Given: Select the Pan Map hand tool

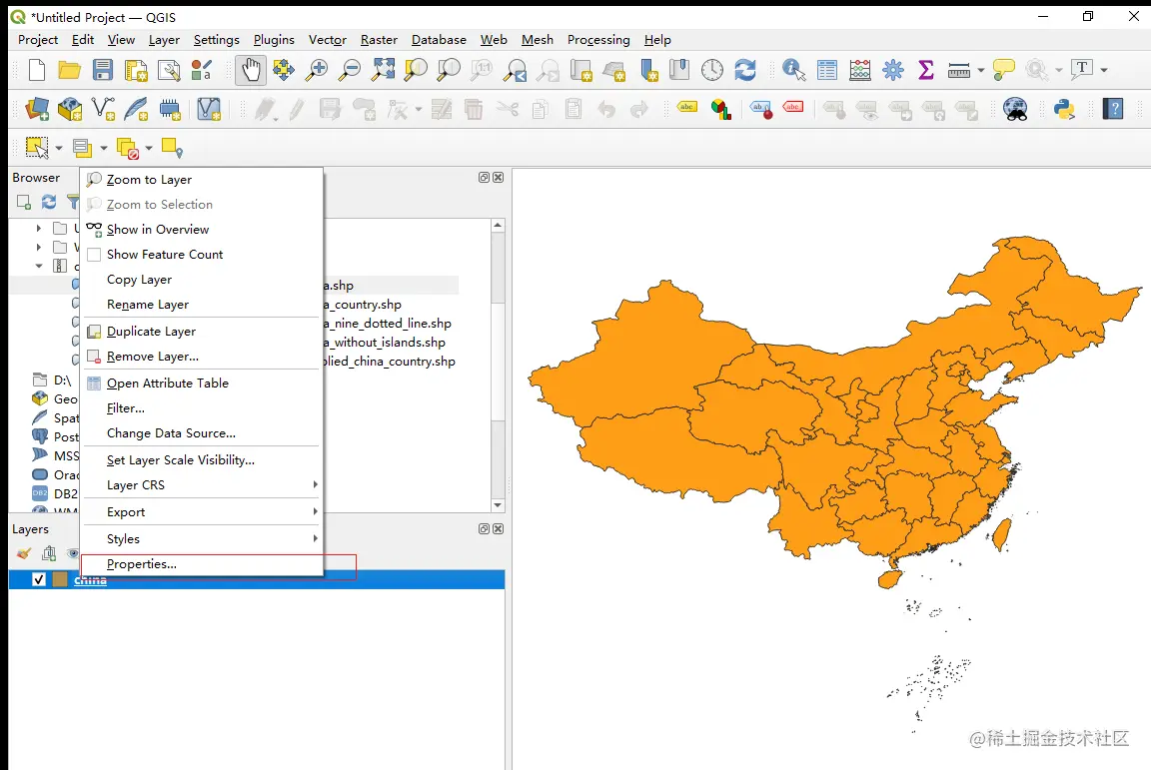Looking at the screenshot, I should pyautogui.click(x=251, y=71).
